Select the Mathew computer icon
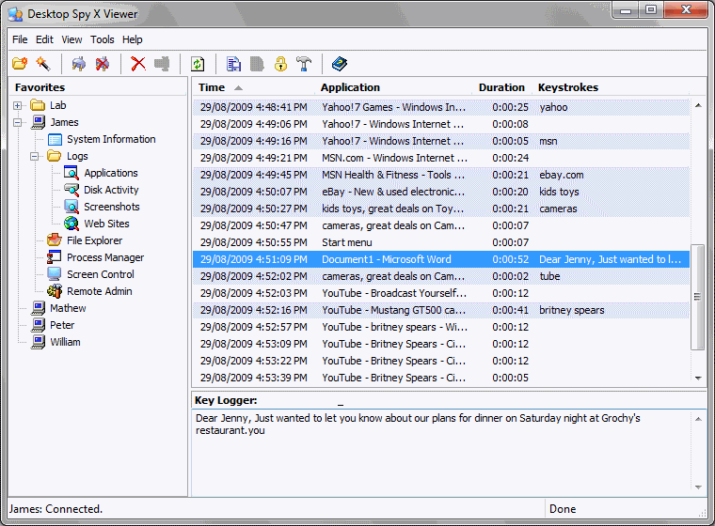 pos(38,308)
